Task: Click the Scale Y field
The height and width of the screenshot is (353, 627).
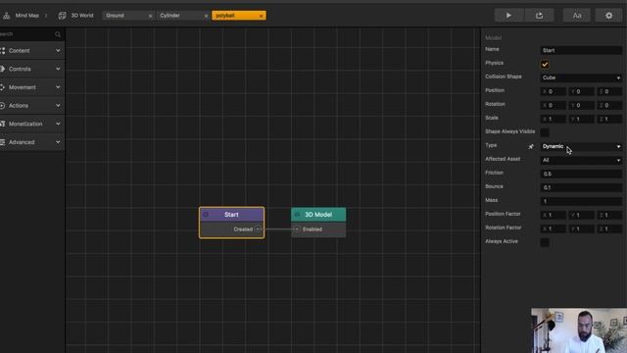Action: coord(581,119)
